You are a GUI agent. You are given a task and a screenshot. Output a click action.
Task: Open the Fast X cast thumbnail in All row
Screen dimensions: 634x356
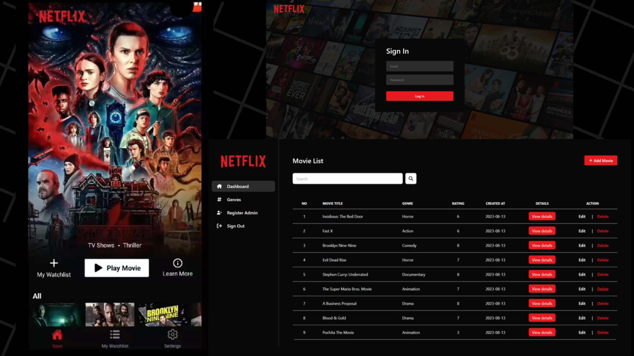110,314
